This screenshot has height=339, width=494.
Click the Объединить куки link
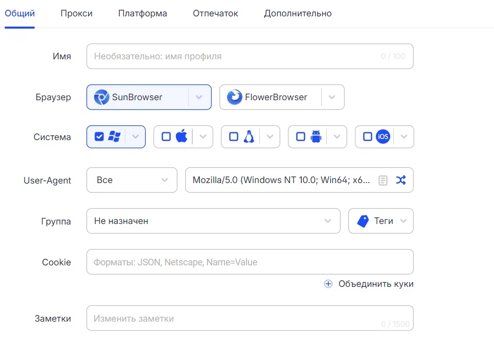click(x=376, y=284)
